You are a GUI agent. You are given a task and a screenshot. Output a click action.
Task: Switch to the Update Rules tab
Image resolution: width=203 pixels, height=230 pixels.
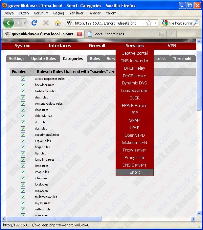coord(44,59)
